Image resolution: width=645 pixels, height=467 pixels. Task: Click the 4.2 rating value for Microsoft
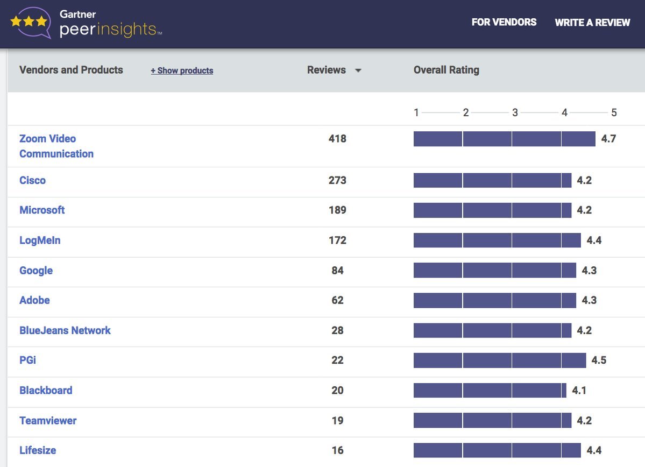pyautogui.click(x=584, y=210)
